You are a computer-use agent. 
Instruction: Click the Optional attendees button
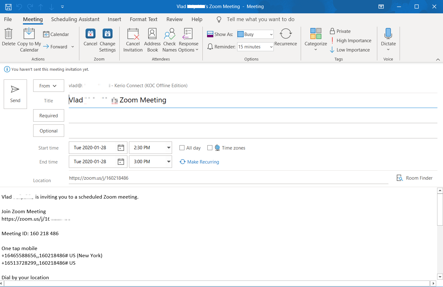pos(49,131)
